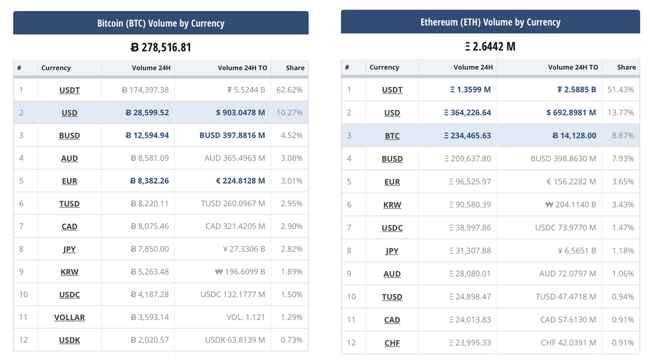This screenshot has height=364, width=647.
Task: Open USDC link in Ethereum table
Action: (x=392, y=228)
